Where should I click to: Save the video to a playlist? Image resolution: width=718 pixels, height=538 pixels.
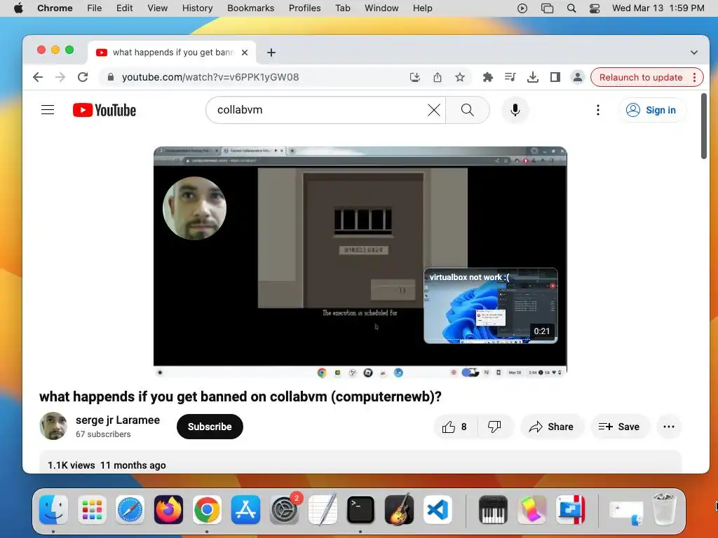point(619,427)
